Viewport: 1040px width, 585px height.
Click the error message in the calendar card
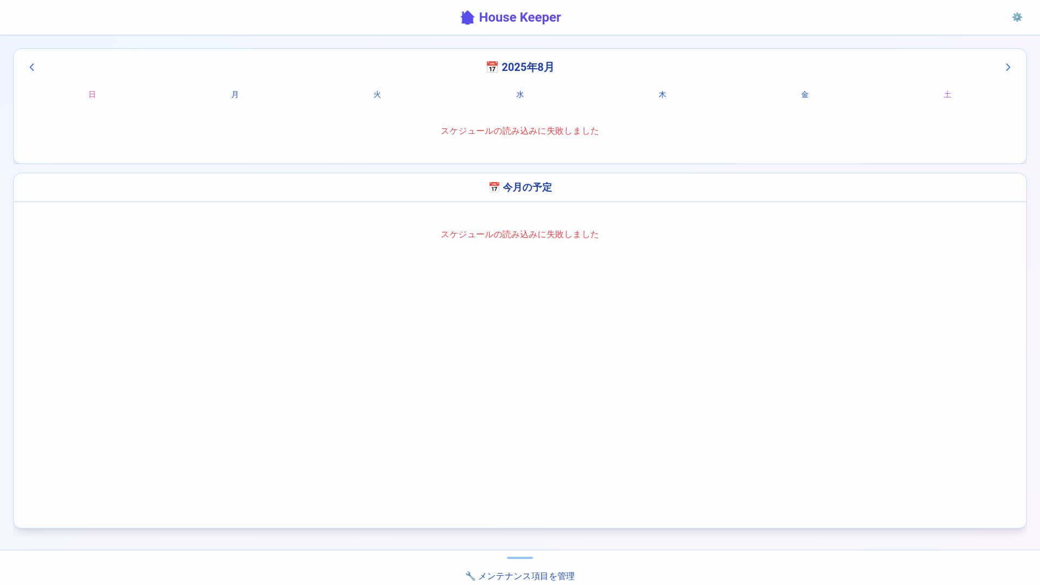pos(520,131)
